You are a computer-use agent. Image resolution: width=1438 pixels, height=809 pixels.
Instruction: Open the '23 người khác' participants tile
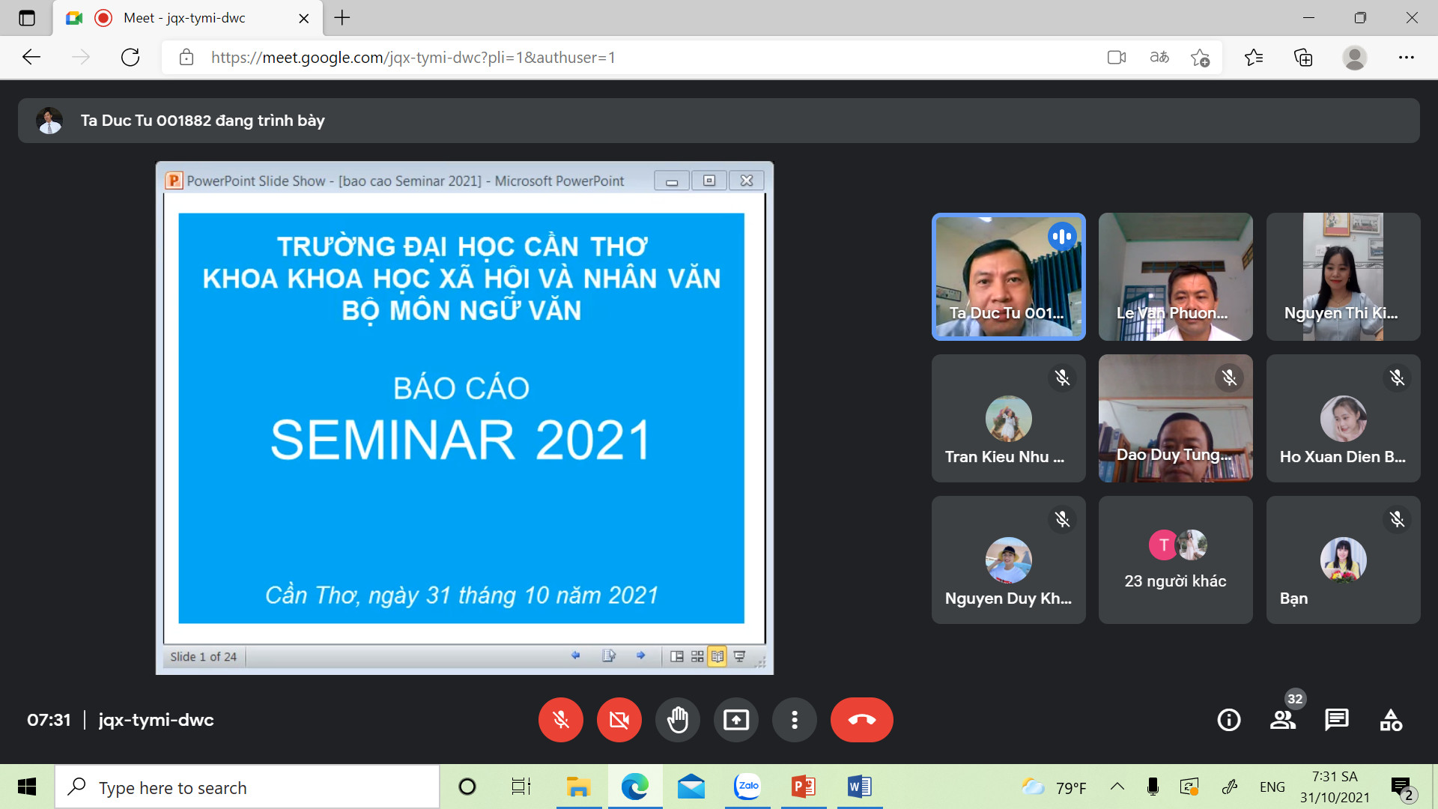(1175, 560)
